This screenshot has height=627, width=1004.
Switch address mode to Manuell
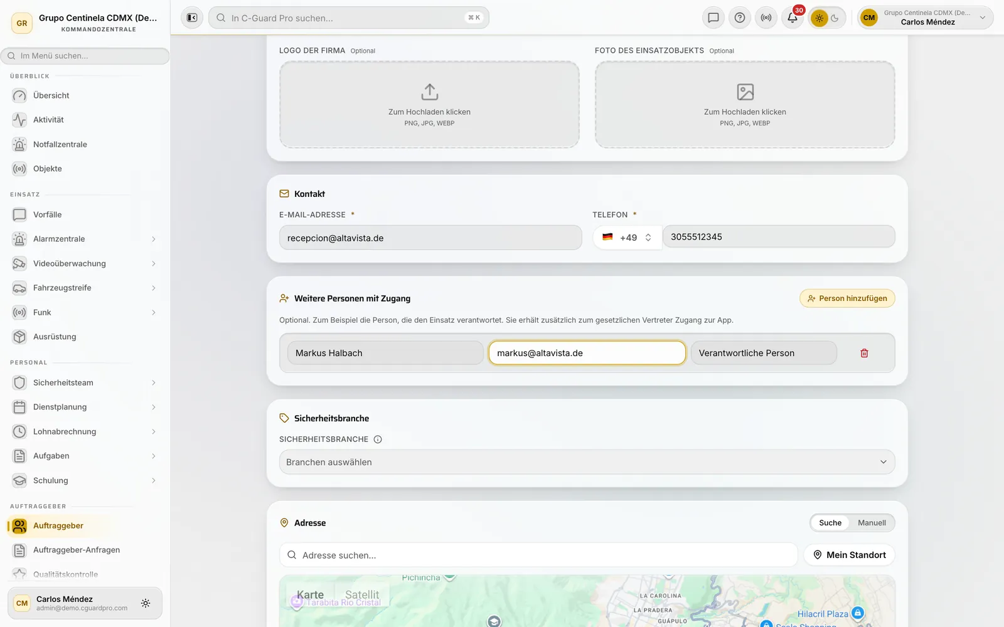pos(872,523)
